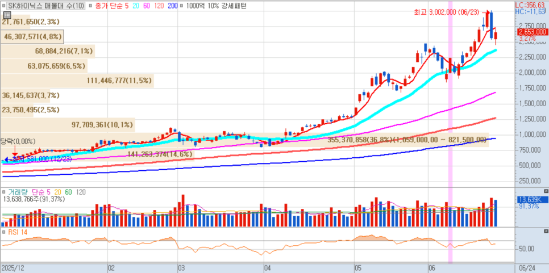The width and height of the screenshot is (549, 273).
Task: Click the 23,750,495(2.5%) volume profile bar
Action: click(17, 110)
